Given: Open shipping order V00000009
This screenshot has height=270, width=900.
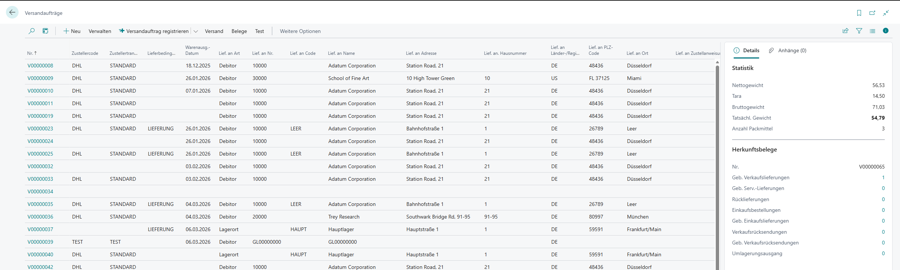Looking at the screenshot, I should [x=40, y=78].
